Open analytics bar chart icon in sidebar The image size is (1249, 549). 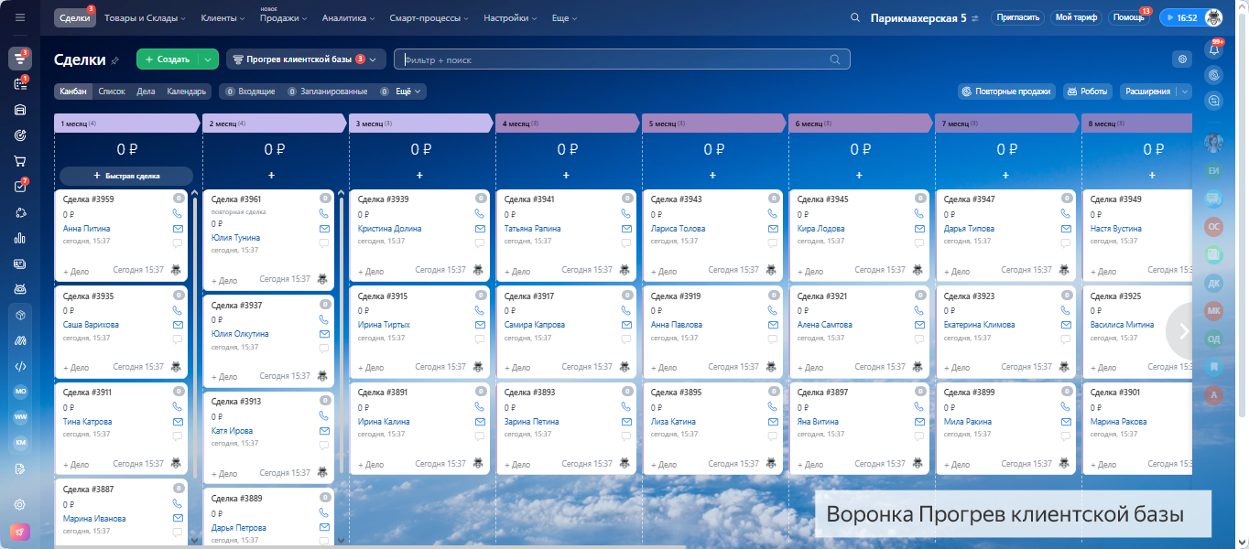click(20, 238)
